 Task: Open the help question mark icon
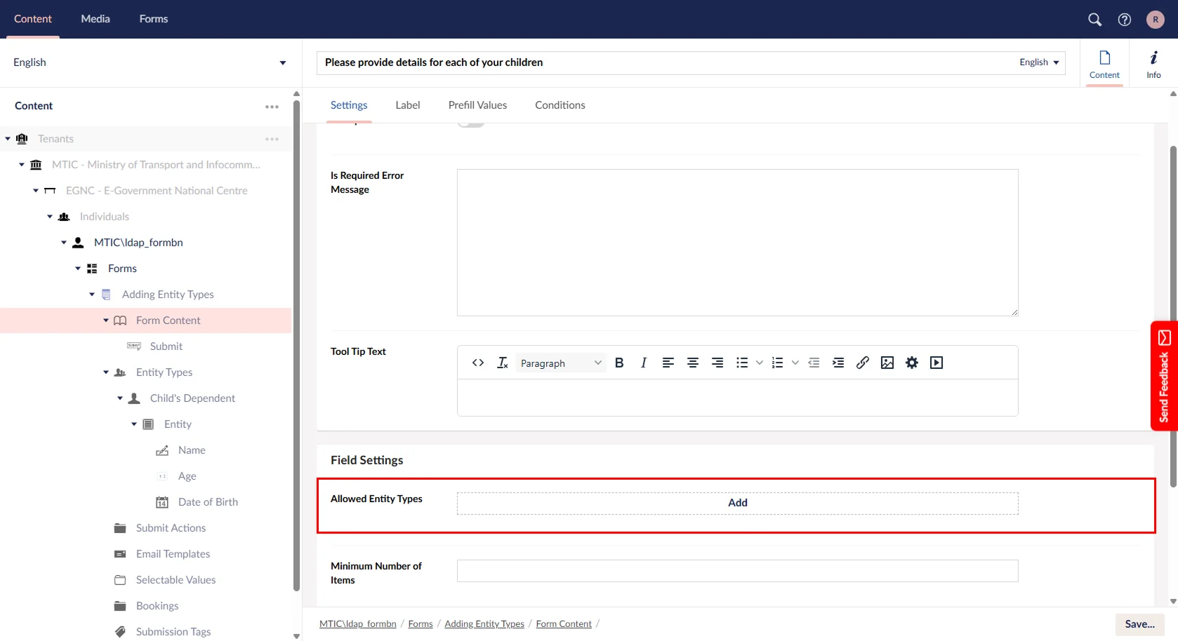(x=1124, y=20)
